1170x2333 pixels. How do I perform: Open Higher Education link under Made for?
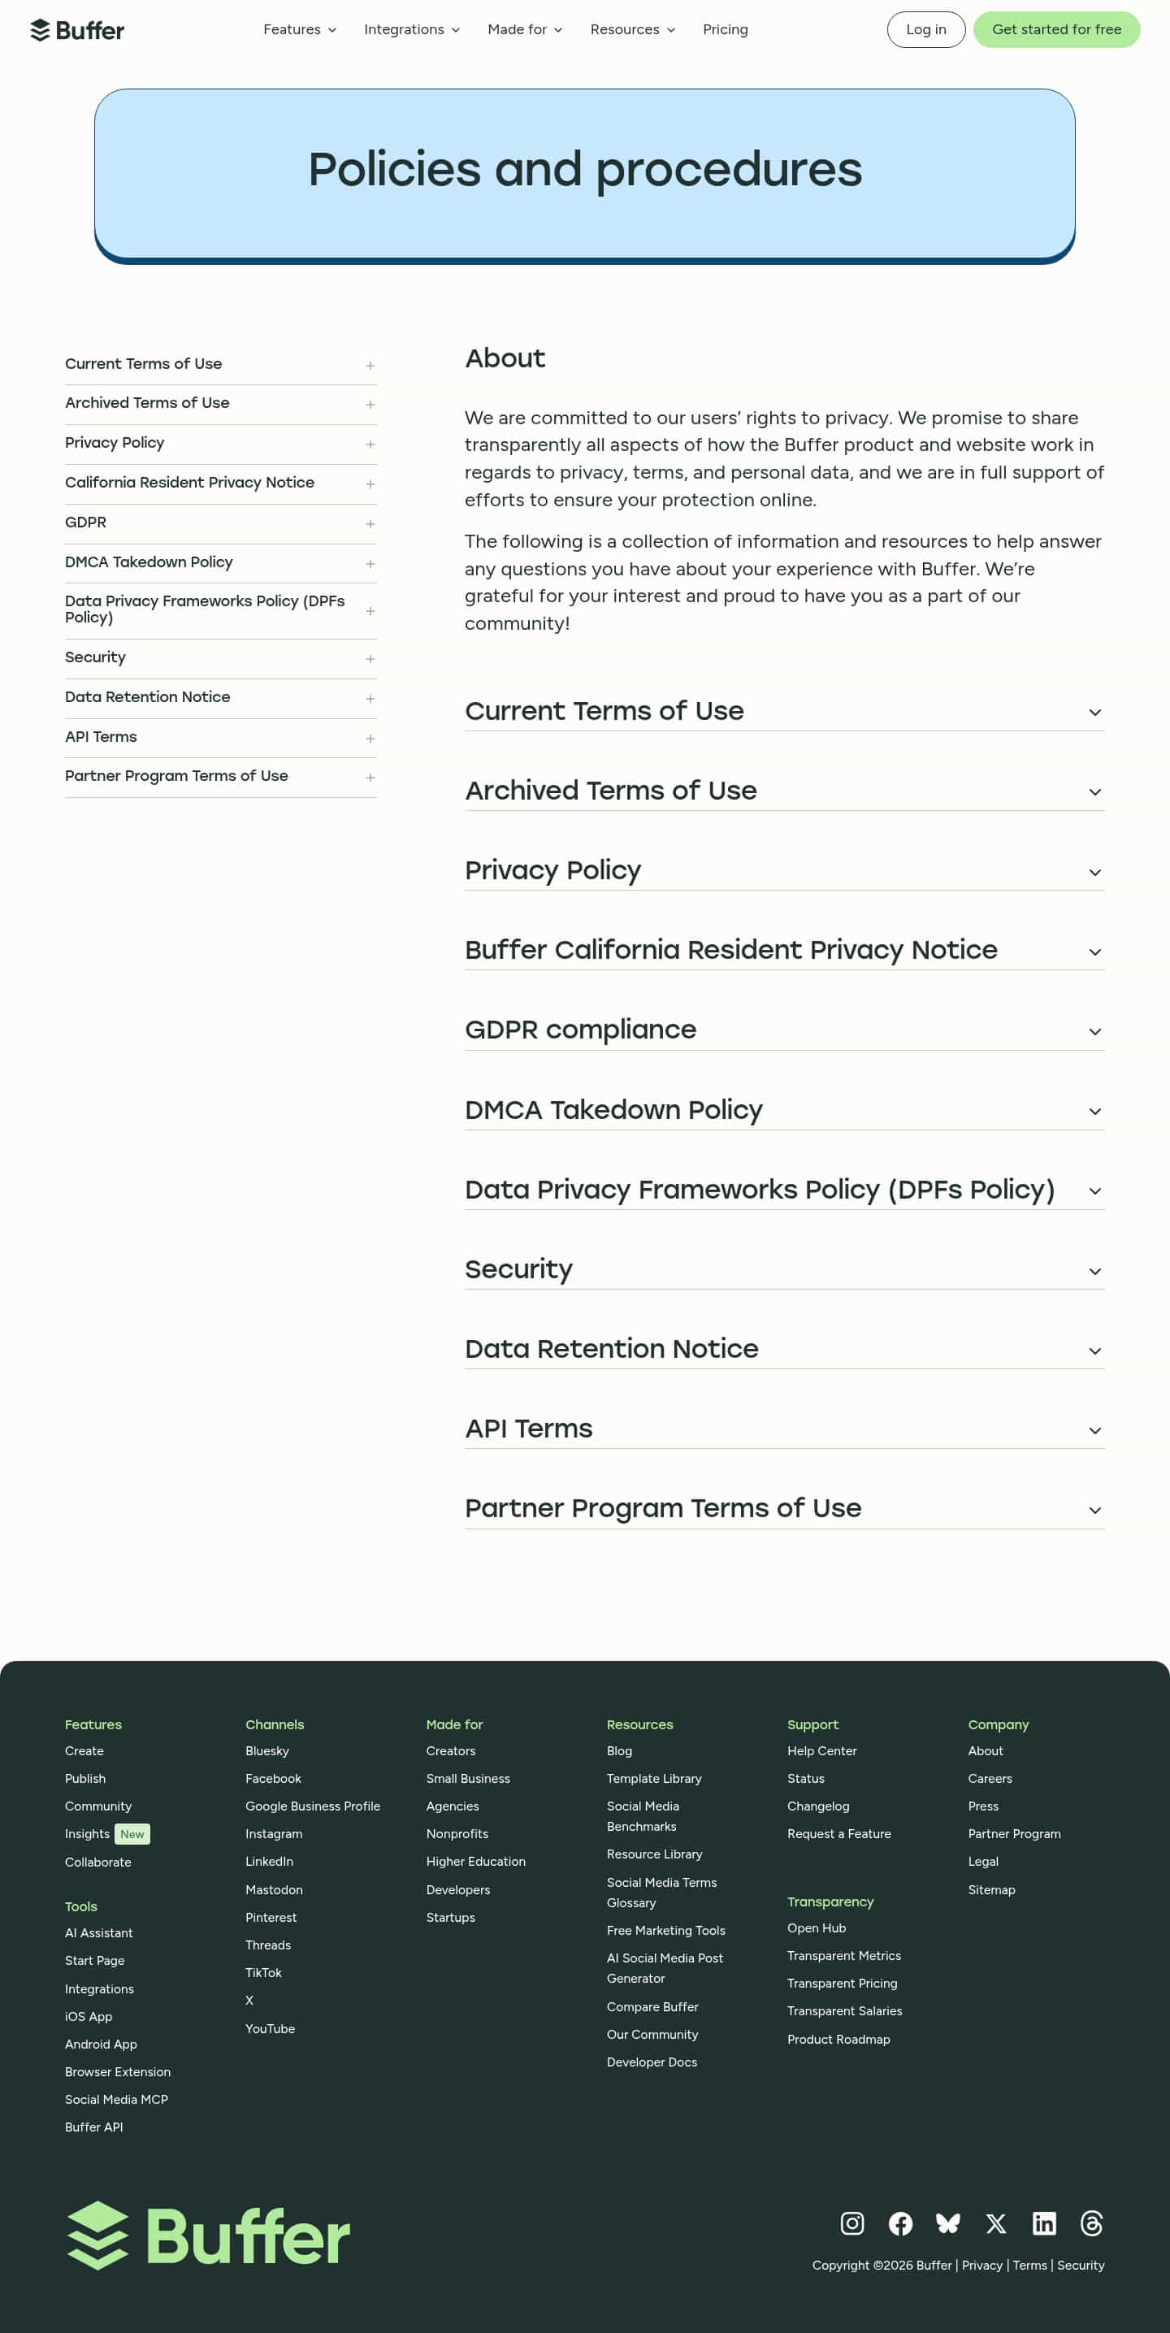tap(475, 1861)
